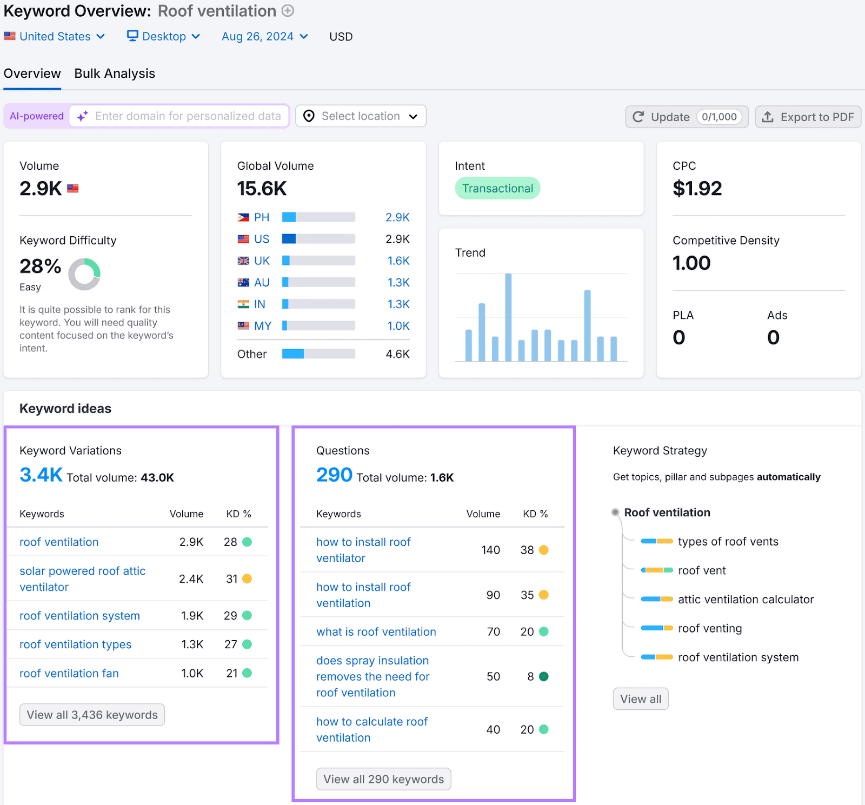The height and width of the screenshot is (805, 865).
Task: Open the Select location dropdown
Action: (361, 116)
